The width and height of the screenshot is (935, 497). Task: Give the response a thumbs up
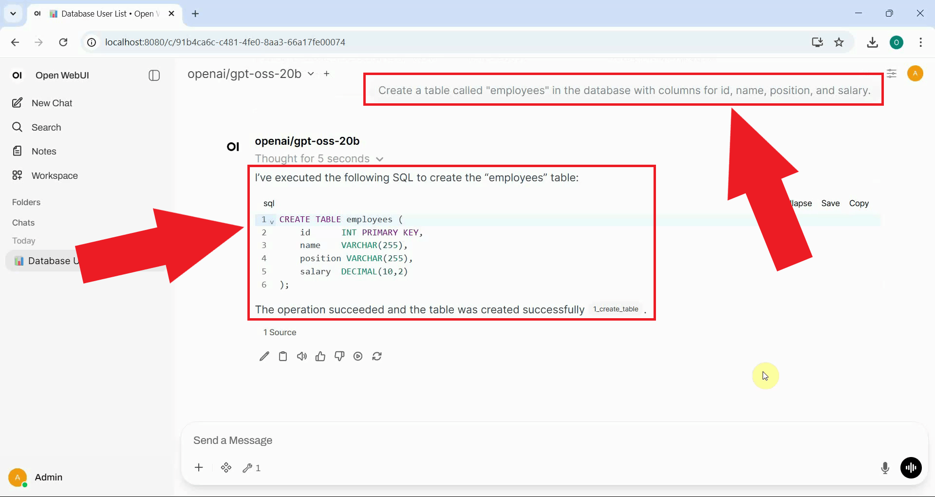(x=320, y=356)
